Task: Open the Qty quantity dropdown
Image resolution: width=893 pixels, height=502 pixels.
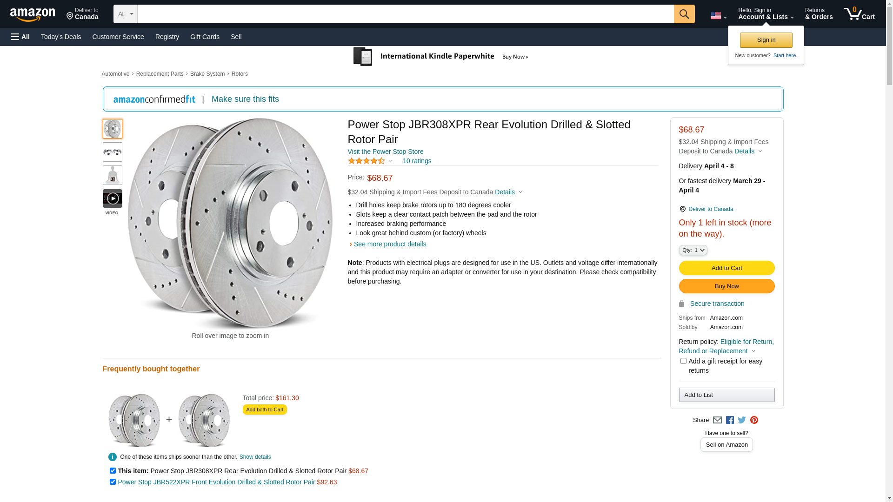Action: pyautogui.click(x=693, y=250)
